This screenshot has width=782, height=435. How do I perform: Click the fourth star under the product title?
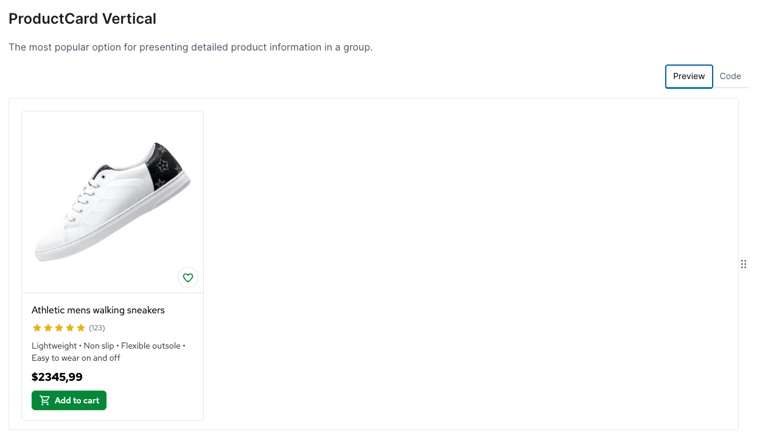(69, 327)
